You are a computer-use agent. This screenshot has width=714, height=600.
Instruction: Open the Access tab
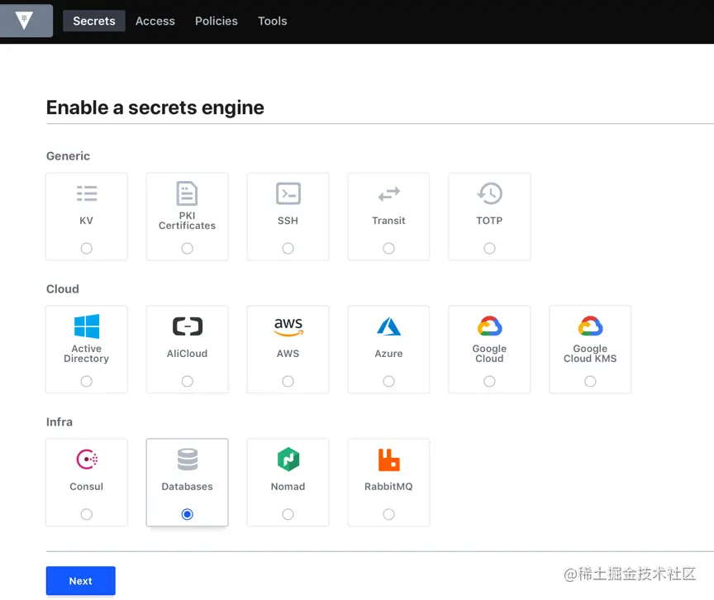(155, 21)
